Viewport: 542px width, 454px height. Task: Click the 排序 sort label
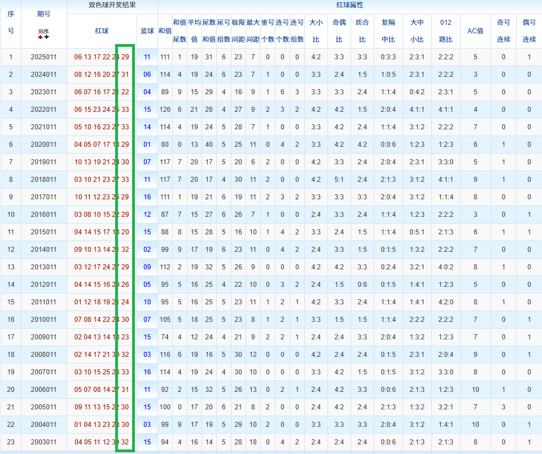coord(43,31)
